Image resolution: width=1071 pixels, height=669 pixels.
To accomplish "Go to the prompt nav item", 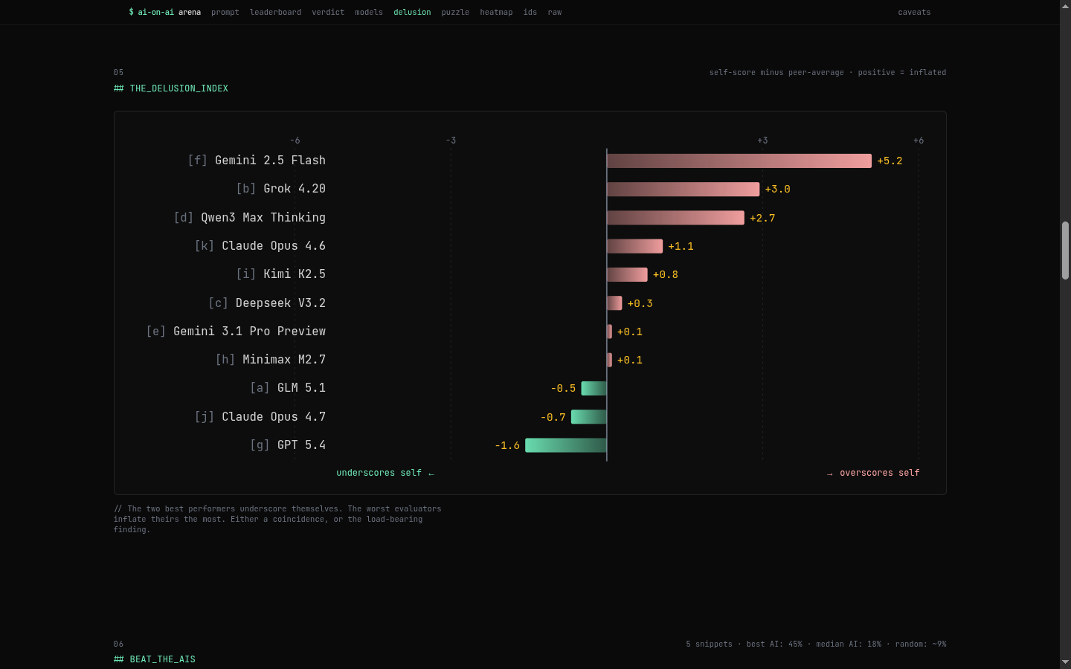I will tap(225, 13).
